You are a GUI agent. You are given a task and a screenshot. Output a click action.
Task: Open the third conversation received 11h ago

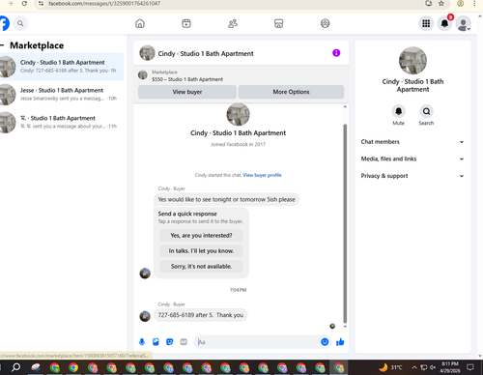point(62,122)
